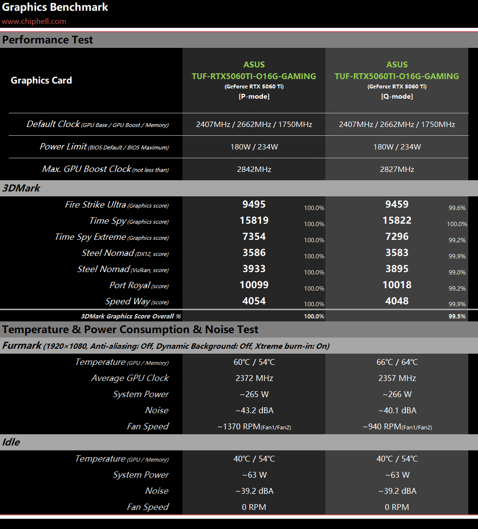
Task: Select the Temperature & Power Consumption header
Action: coord(130,329)
